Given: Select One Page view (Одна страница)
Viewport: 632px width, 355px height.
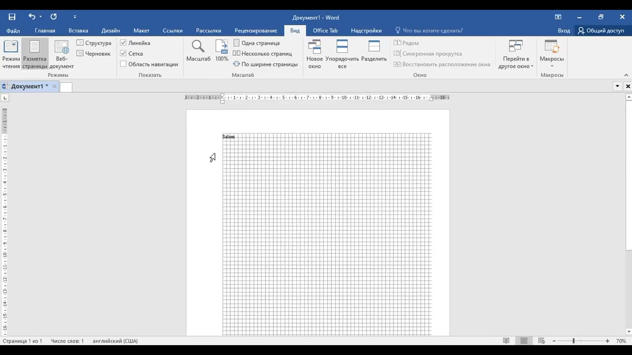Looking at the screenshot, I should (x=256, y=43).
